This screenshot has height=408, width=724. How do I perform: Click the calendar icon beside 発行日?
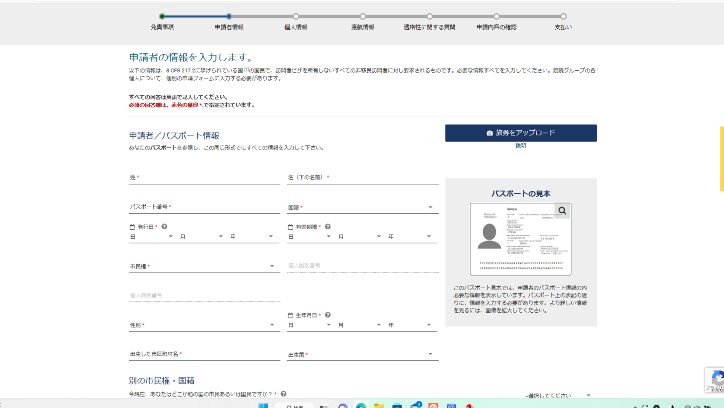click(132, 227)
